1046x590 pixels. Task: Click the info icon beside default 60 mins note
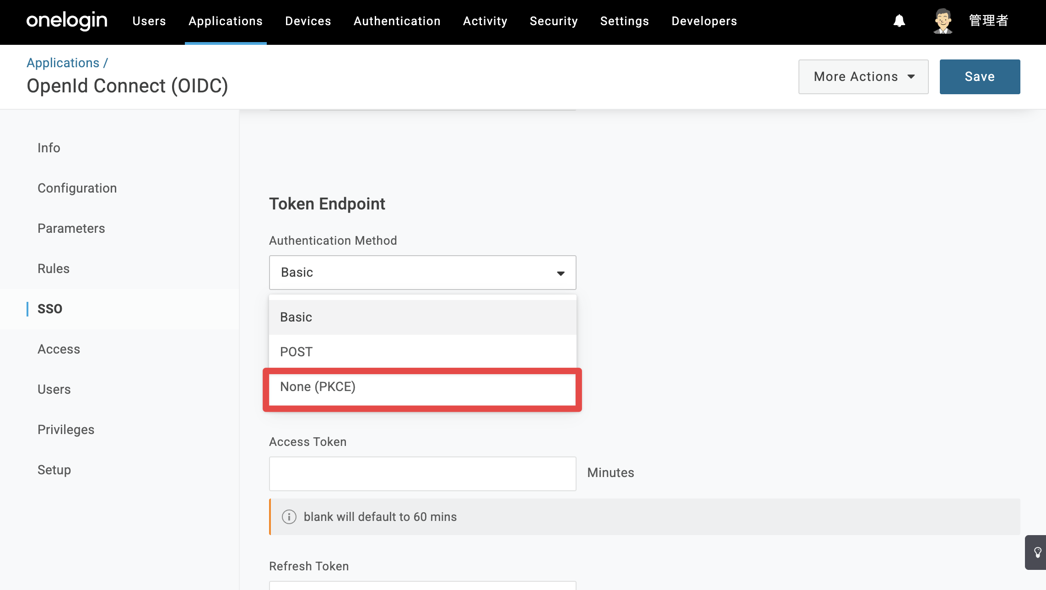click(x=289, y=517)
